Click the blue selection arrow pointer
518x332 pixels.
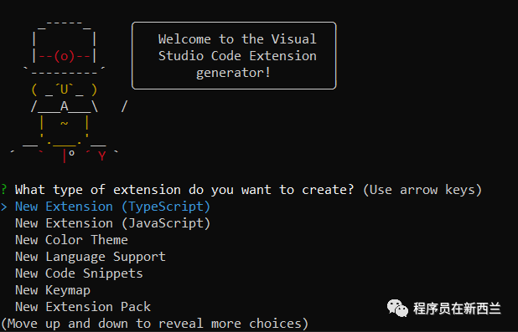click(x=4, y=207)
